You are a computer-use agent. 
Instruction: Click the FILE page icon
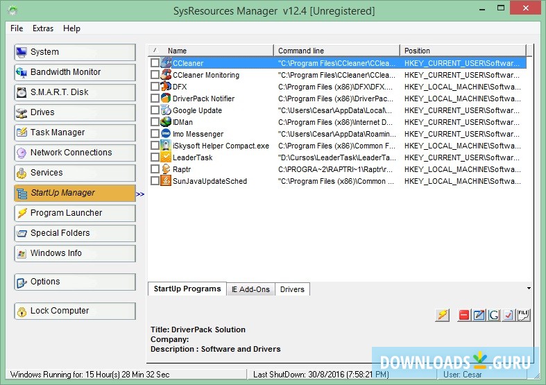524,315
